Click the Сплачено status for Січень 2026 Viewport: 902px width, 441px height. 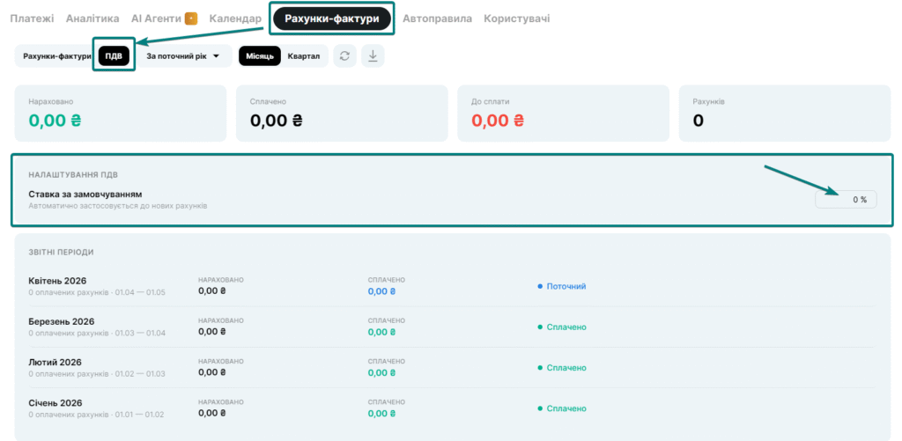coord(566,408)
